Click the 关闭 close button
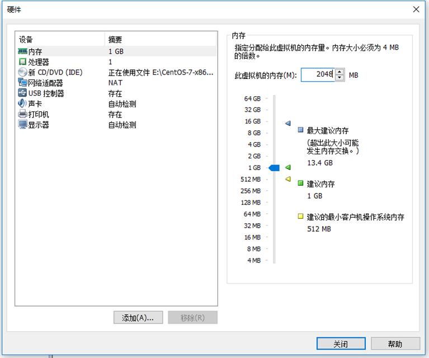This screenshot has height=358, width=429. click(341, 343)
